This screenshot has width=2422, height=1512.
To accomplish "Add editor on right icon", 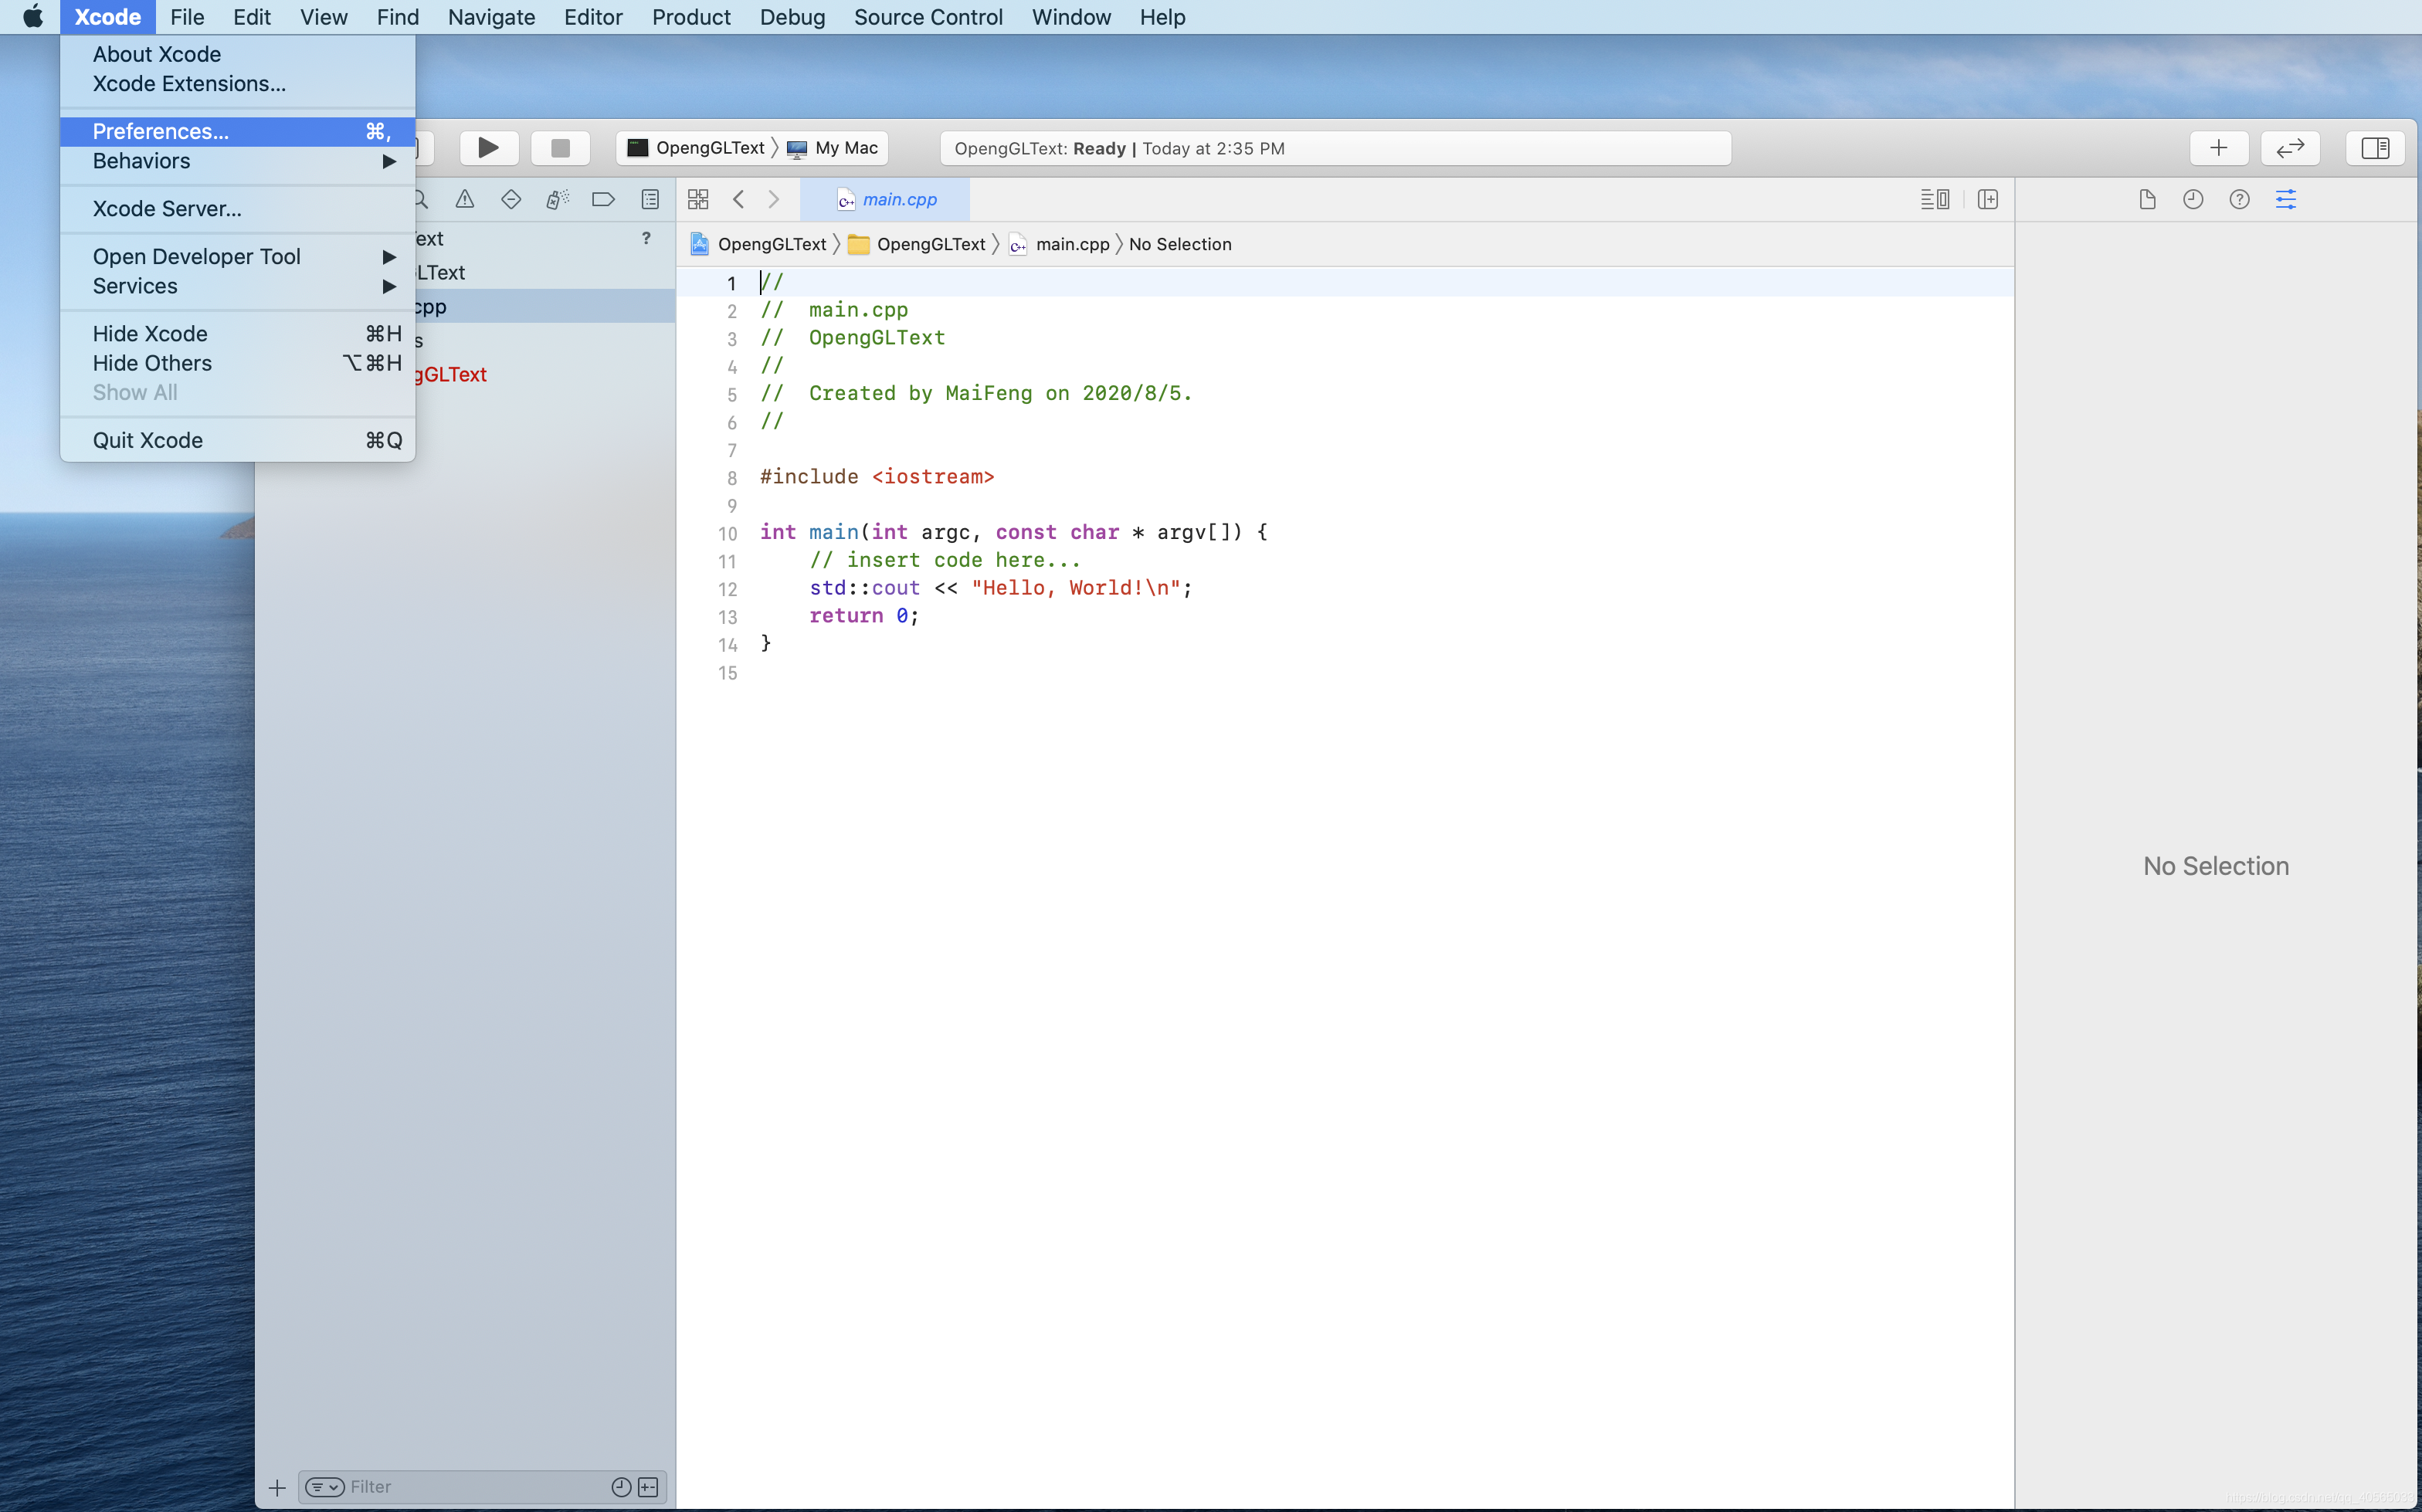I will (1988, 199).
